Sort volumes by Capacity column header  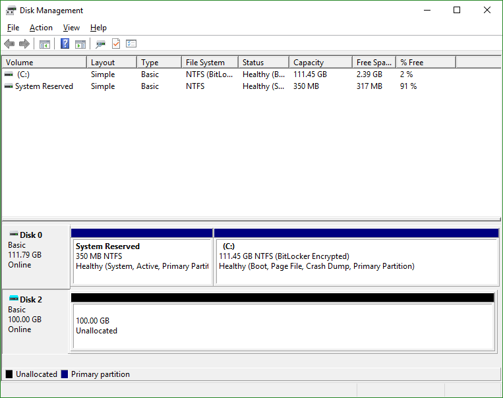[320, 63]
